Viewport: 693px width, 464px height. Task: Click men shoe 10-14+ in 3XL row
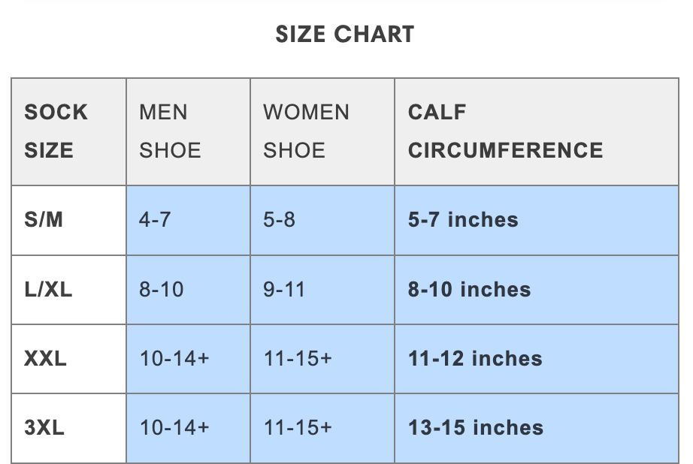pyautogui.click(x=174, y=428)
